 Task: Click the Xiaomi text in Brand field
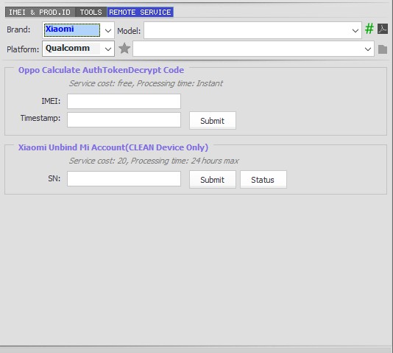click(60, 29)
